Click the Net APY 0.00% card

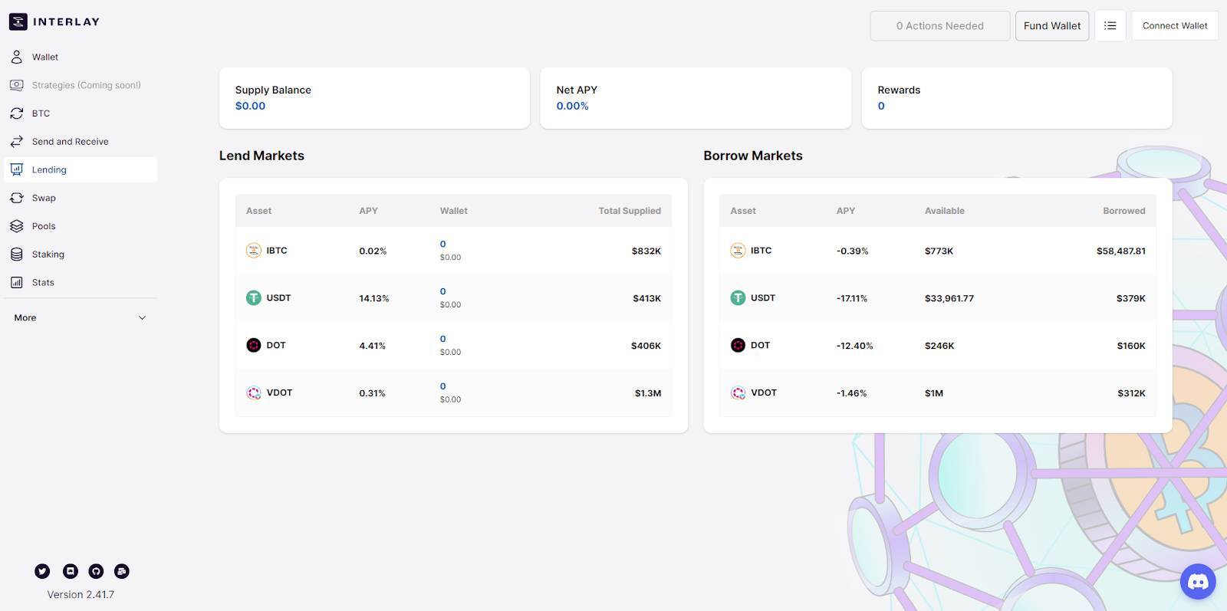click(x=696, y=98)
